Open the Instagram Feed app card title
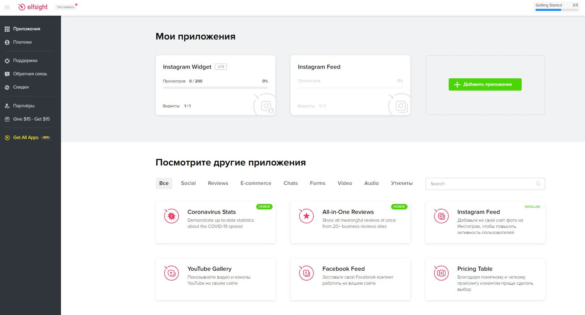This screenshot has width=585, height=315. 319,67
